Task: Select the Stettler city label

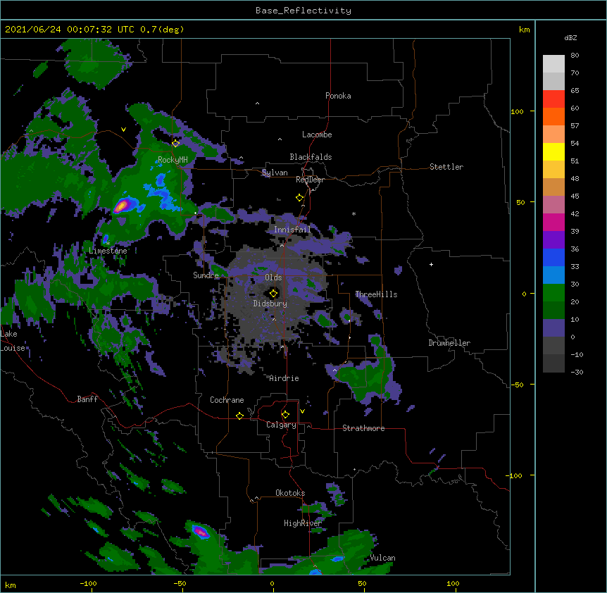Action: [446, 167]
